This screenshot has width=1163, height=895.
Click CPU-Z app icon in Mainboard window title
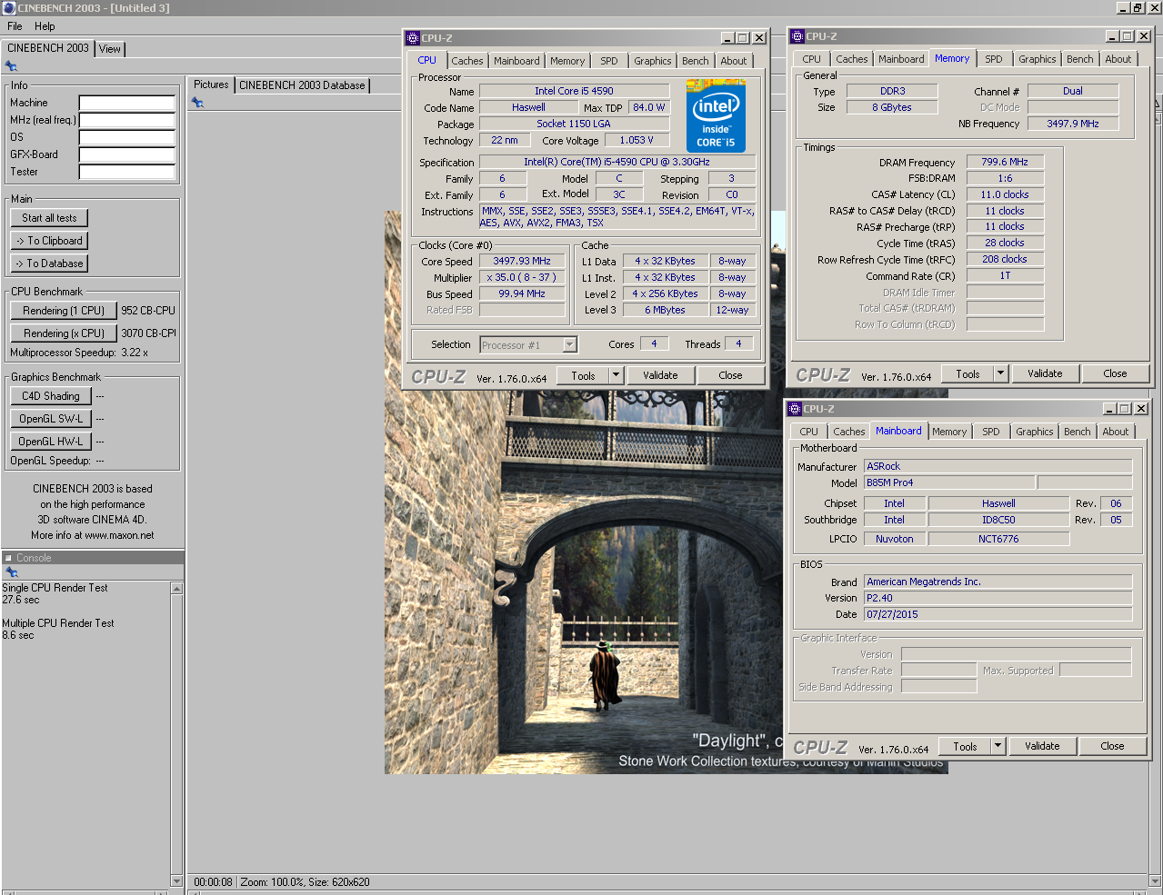795,409
